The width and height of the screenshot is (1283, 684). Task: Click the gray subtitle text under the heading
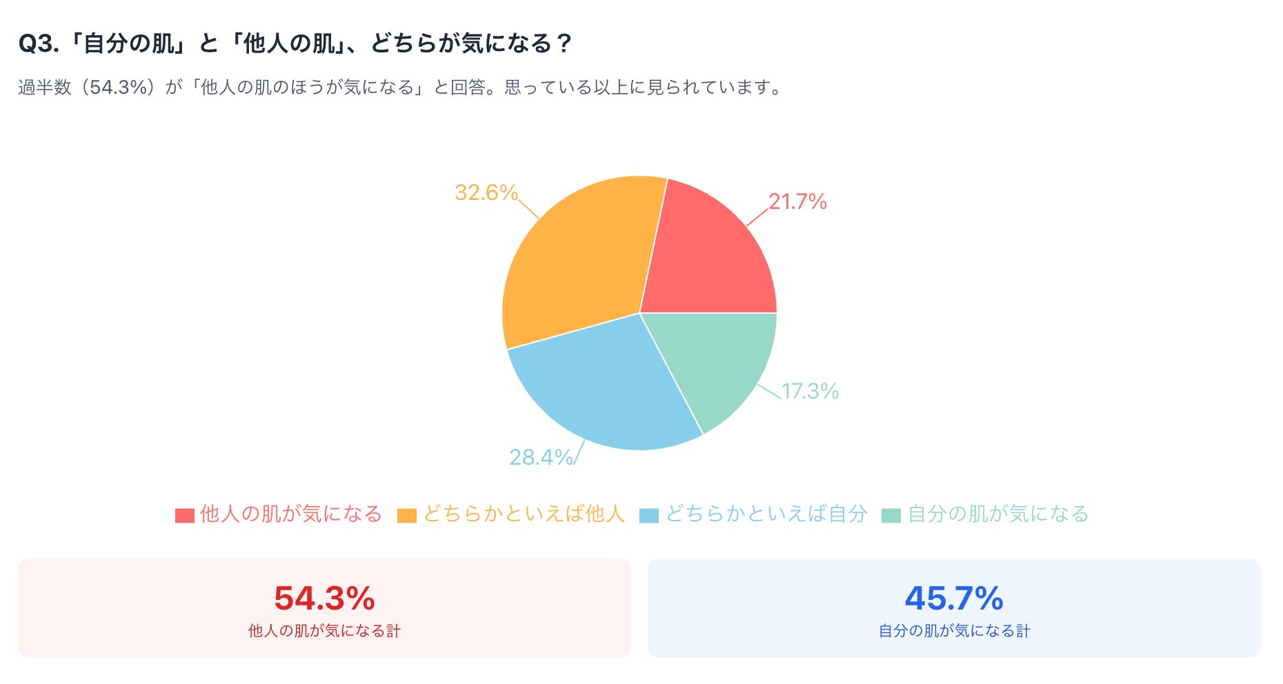tap(400, 88)
